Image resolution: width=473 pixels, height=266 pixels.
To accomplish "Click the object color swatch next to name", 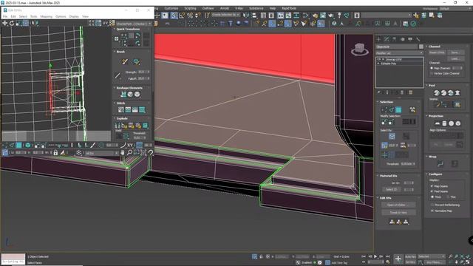I will point(421,47).
